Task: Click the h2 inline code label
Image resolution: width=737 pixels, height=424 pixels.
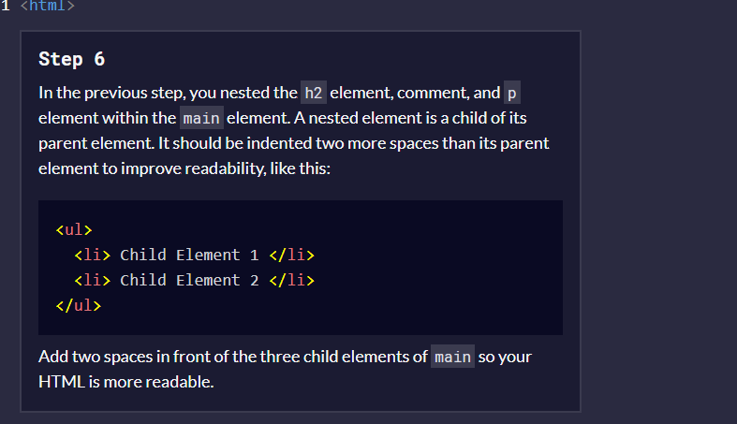Action: point(313,94)
